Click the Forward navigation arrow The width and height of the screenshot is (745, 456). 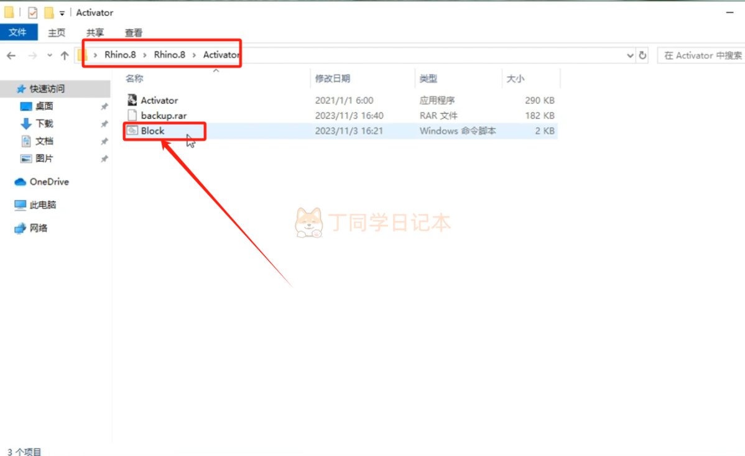pyautogui.click(x=32, y=55)
